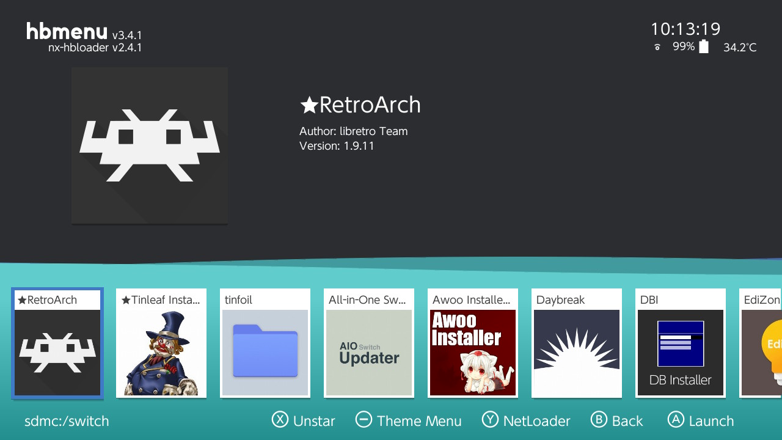
Task: Select the Daybreak app tile
Action: point(577,343)
